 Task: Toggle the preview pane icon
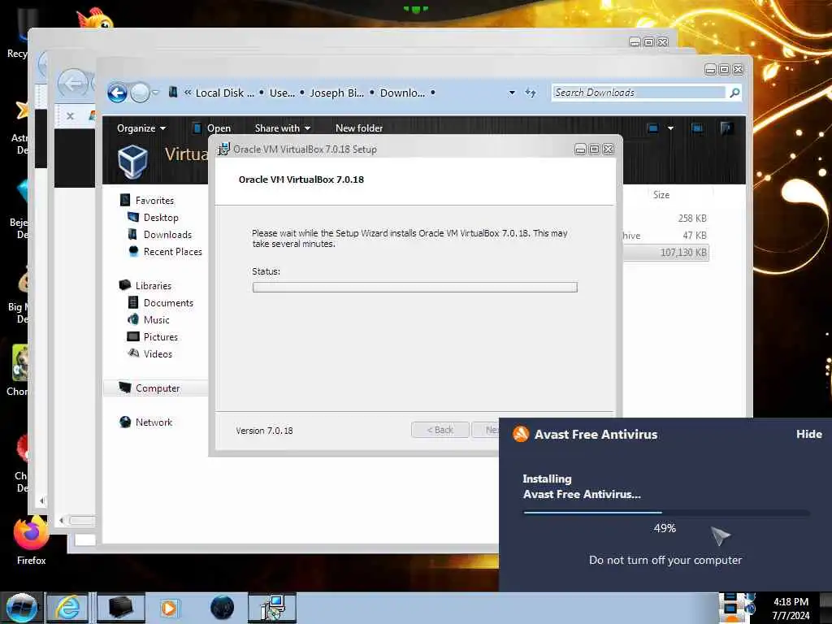pyautogui.click(x=696, y=128)
